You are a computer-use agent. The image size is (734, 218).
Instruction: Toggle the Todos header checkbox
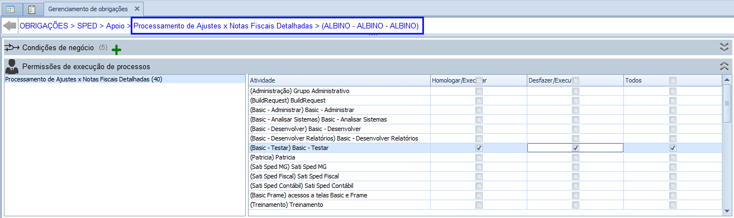point(673,81)
